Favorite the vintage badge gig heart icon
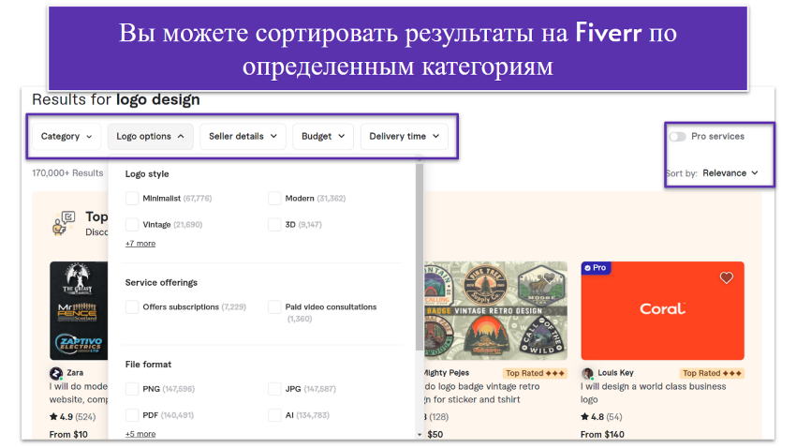Screen dimensions: 796x448 coord(550,277)
